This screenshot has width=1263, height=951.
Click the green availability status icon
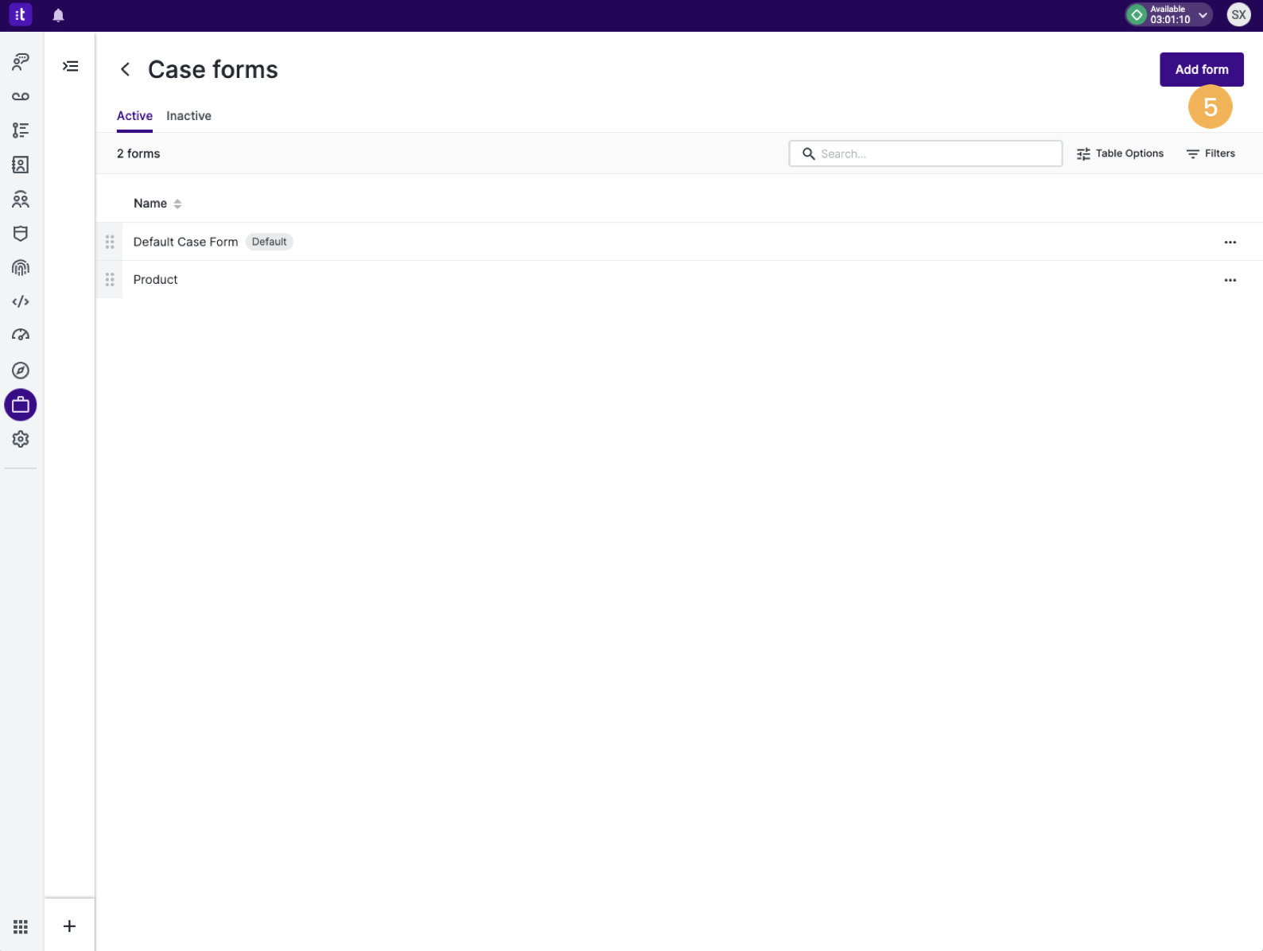[1137, 15]
